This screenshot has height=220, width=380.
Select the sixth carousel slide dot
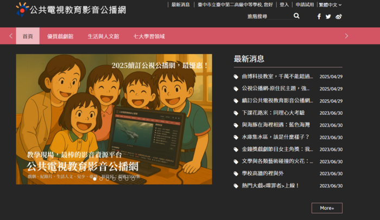pos(126,179)
